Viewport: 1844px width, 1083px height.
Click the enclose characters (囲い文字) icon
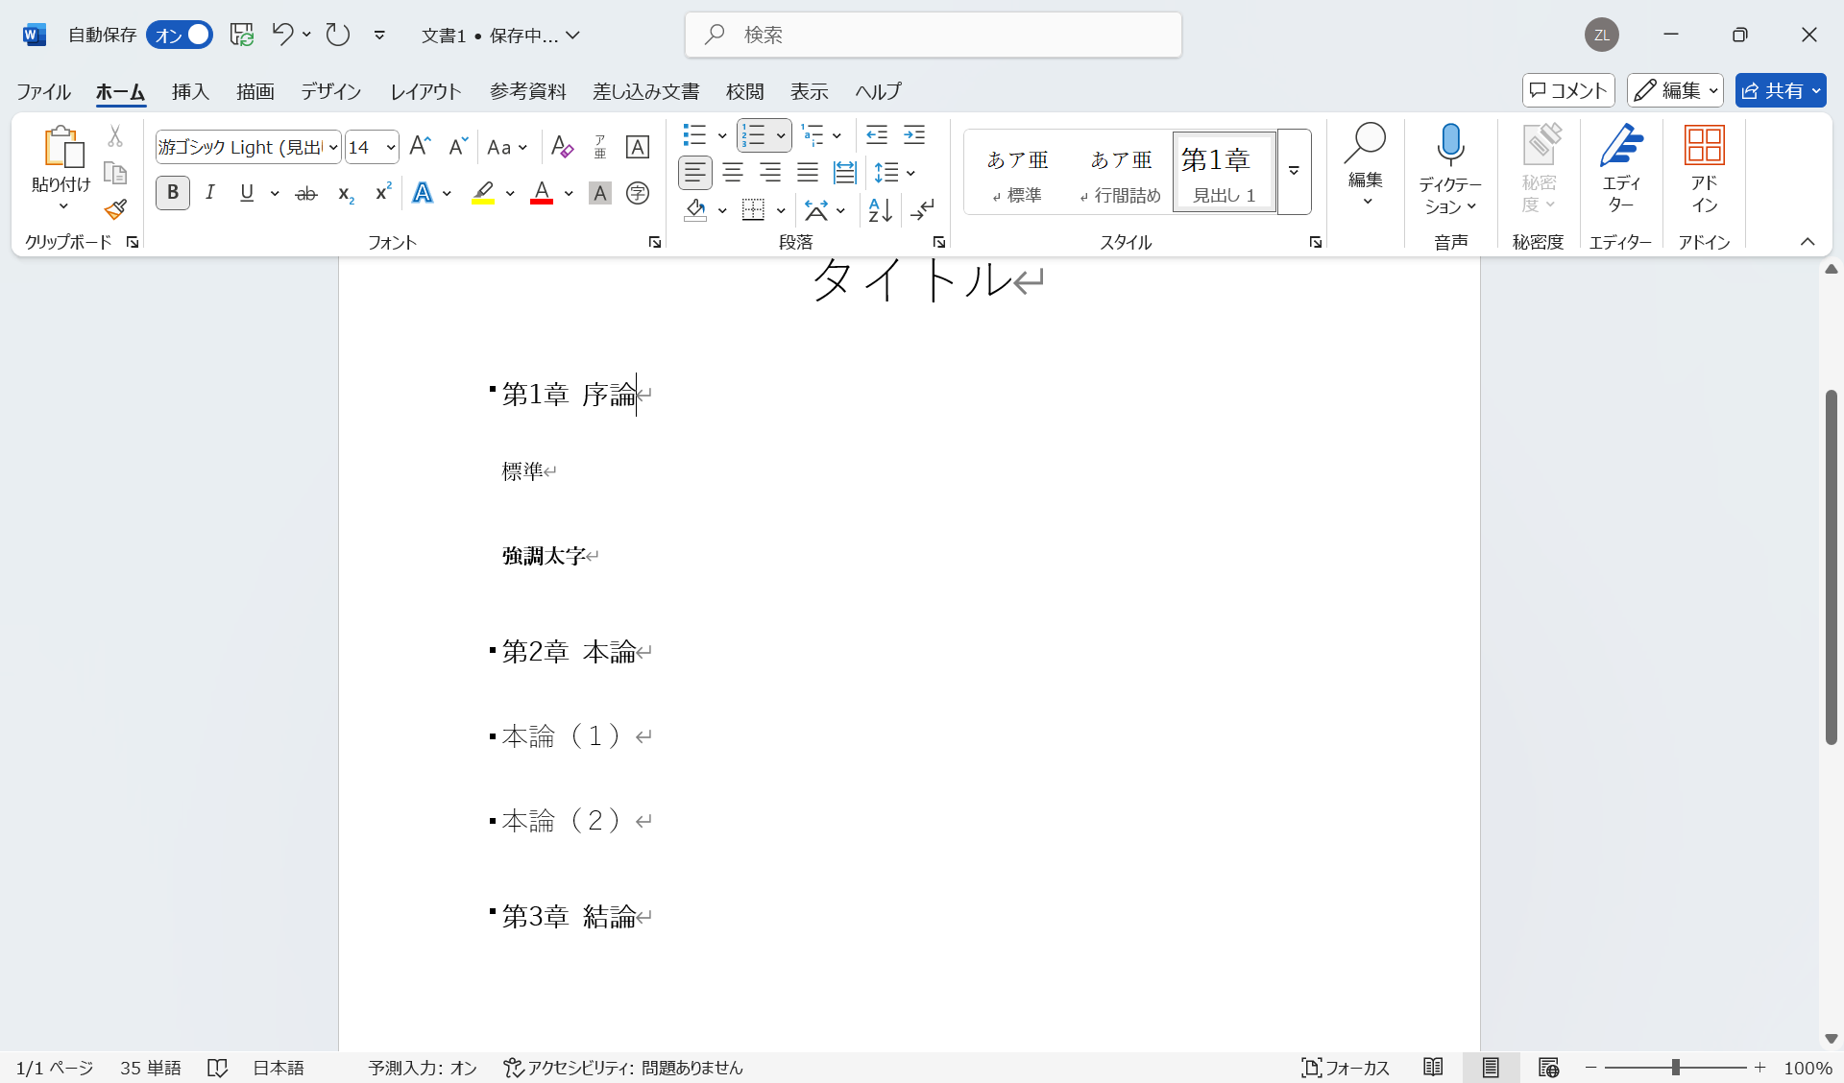(637, 193)
